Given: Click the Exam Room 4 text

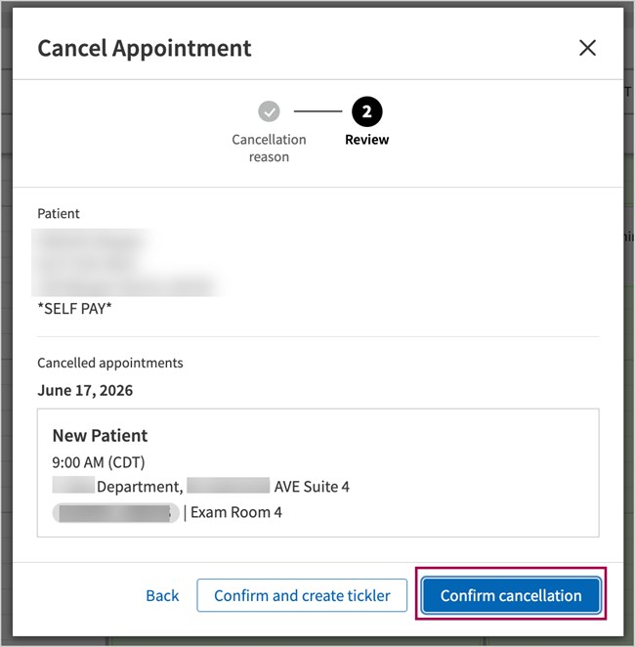Looking at the screenshot, I should (235, 512).
